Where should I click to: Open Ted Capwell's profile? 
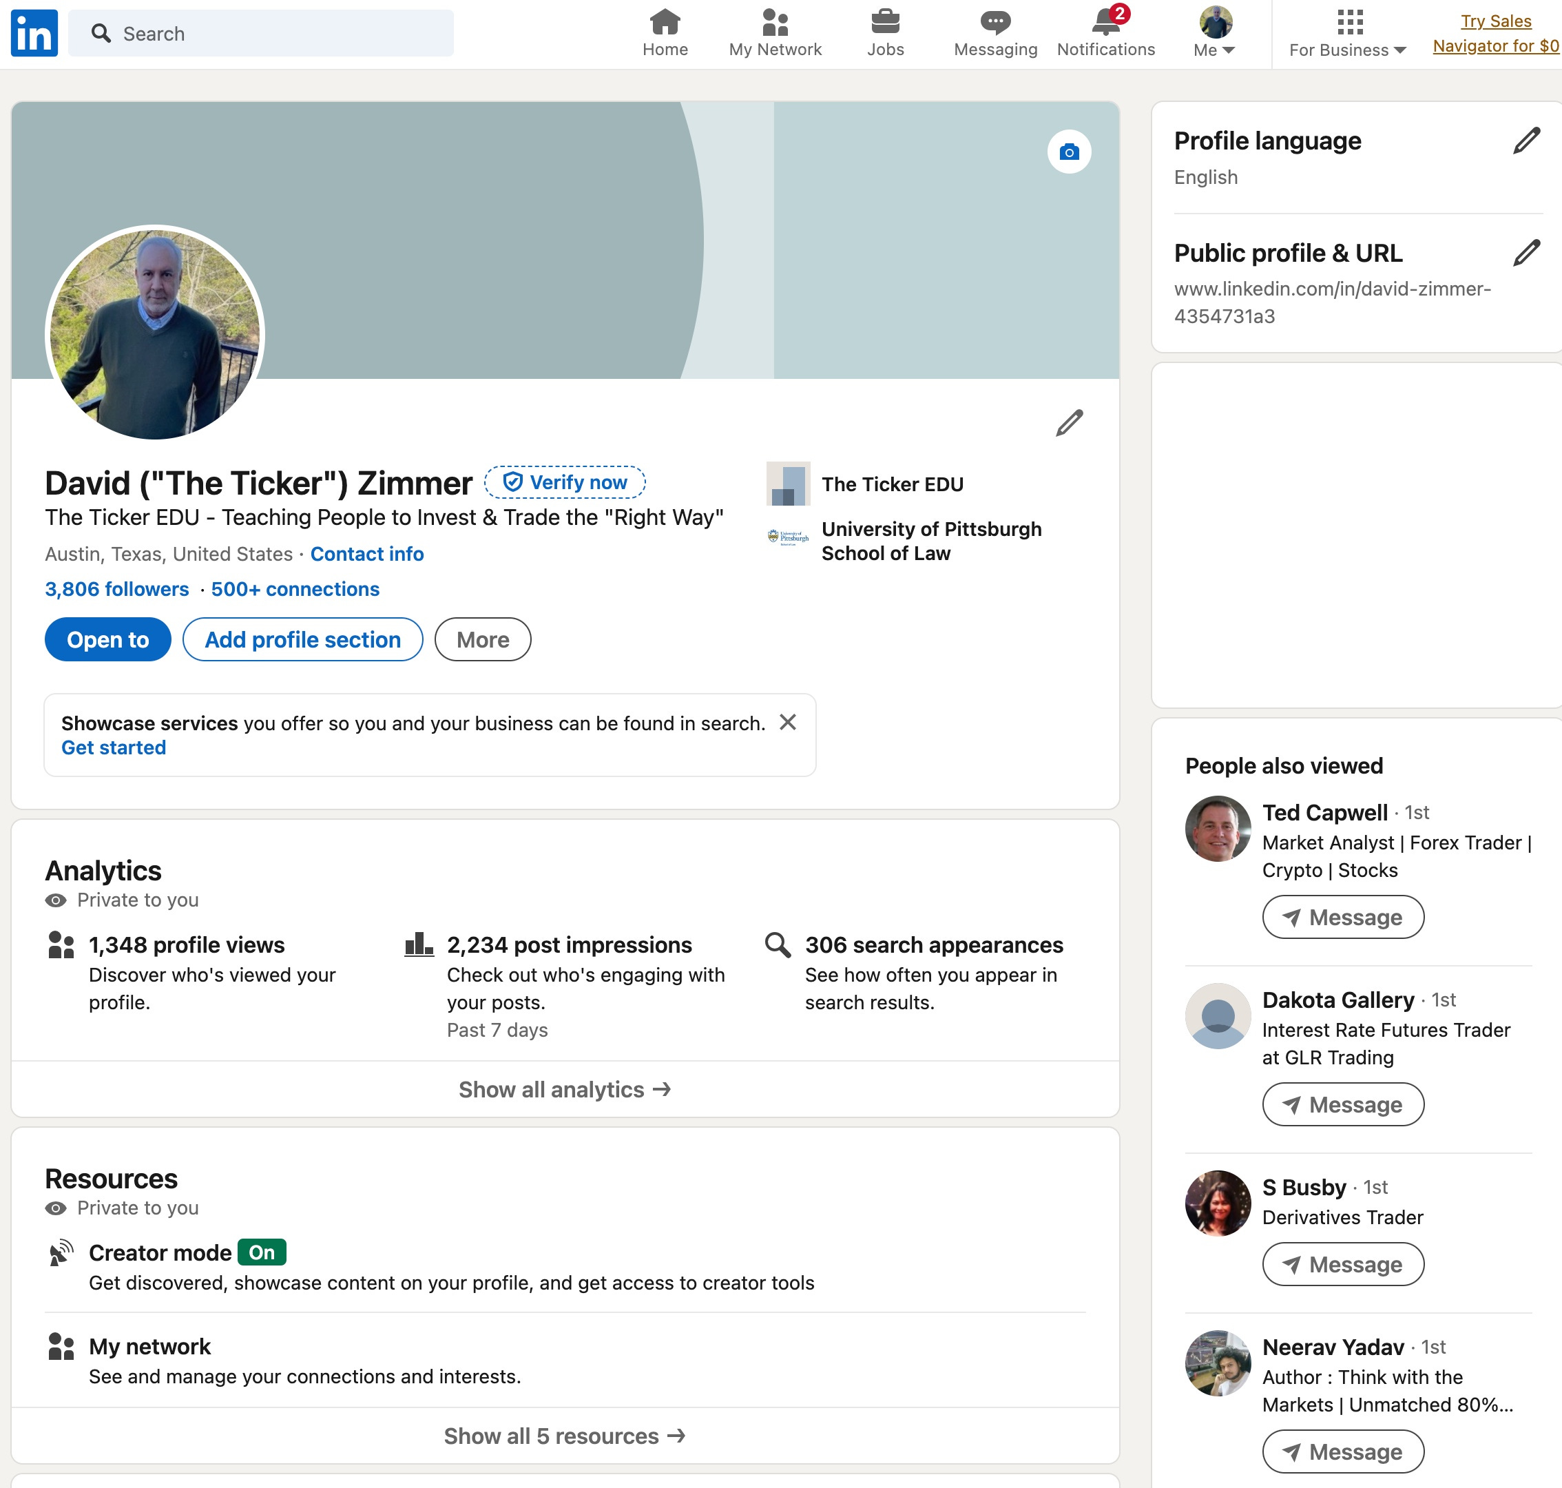[1325, 813]
